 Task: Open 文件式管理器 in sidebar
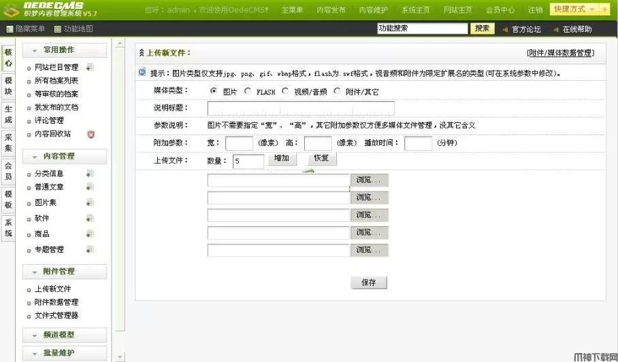pos(56,316)
